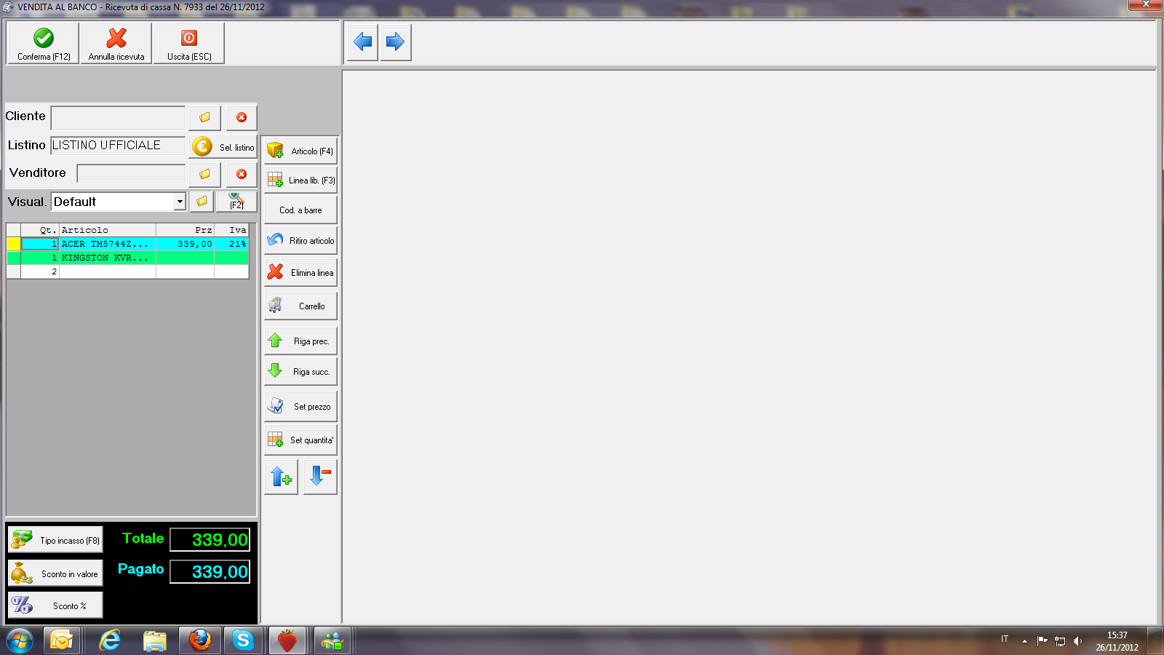Launch Firefox from the taskbar
Screen dimensions: 1164x655
click(199, 640)
